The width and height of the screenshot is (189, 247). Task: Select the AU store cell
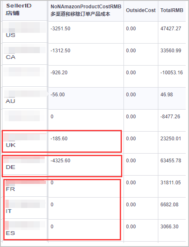point(24,98)
